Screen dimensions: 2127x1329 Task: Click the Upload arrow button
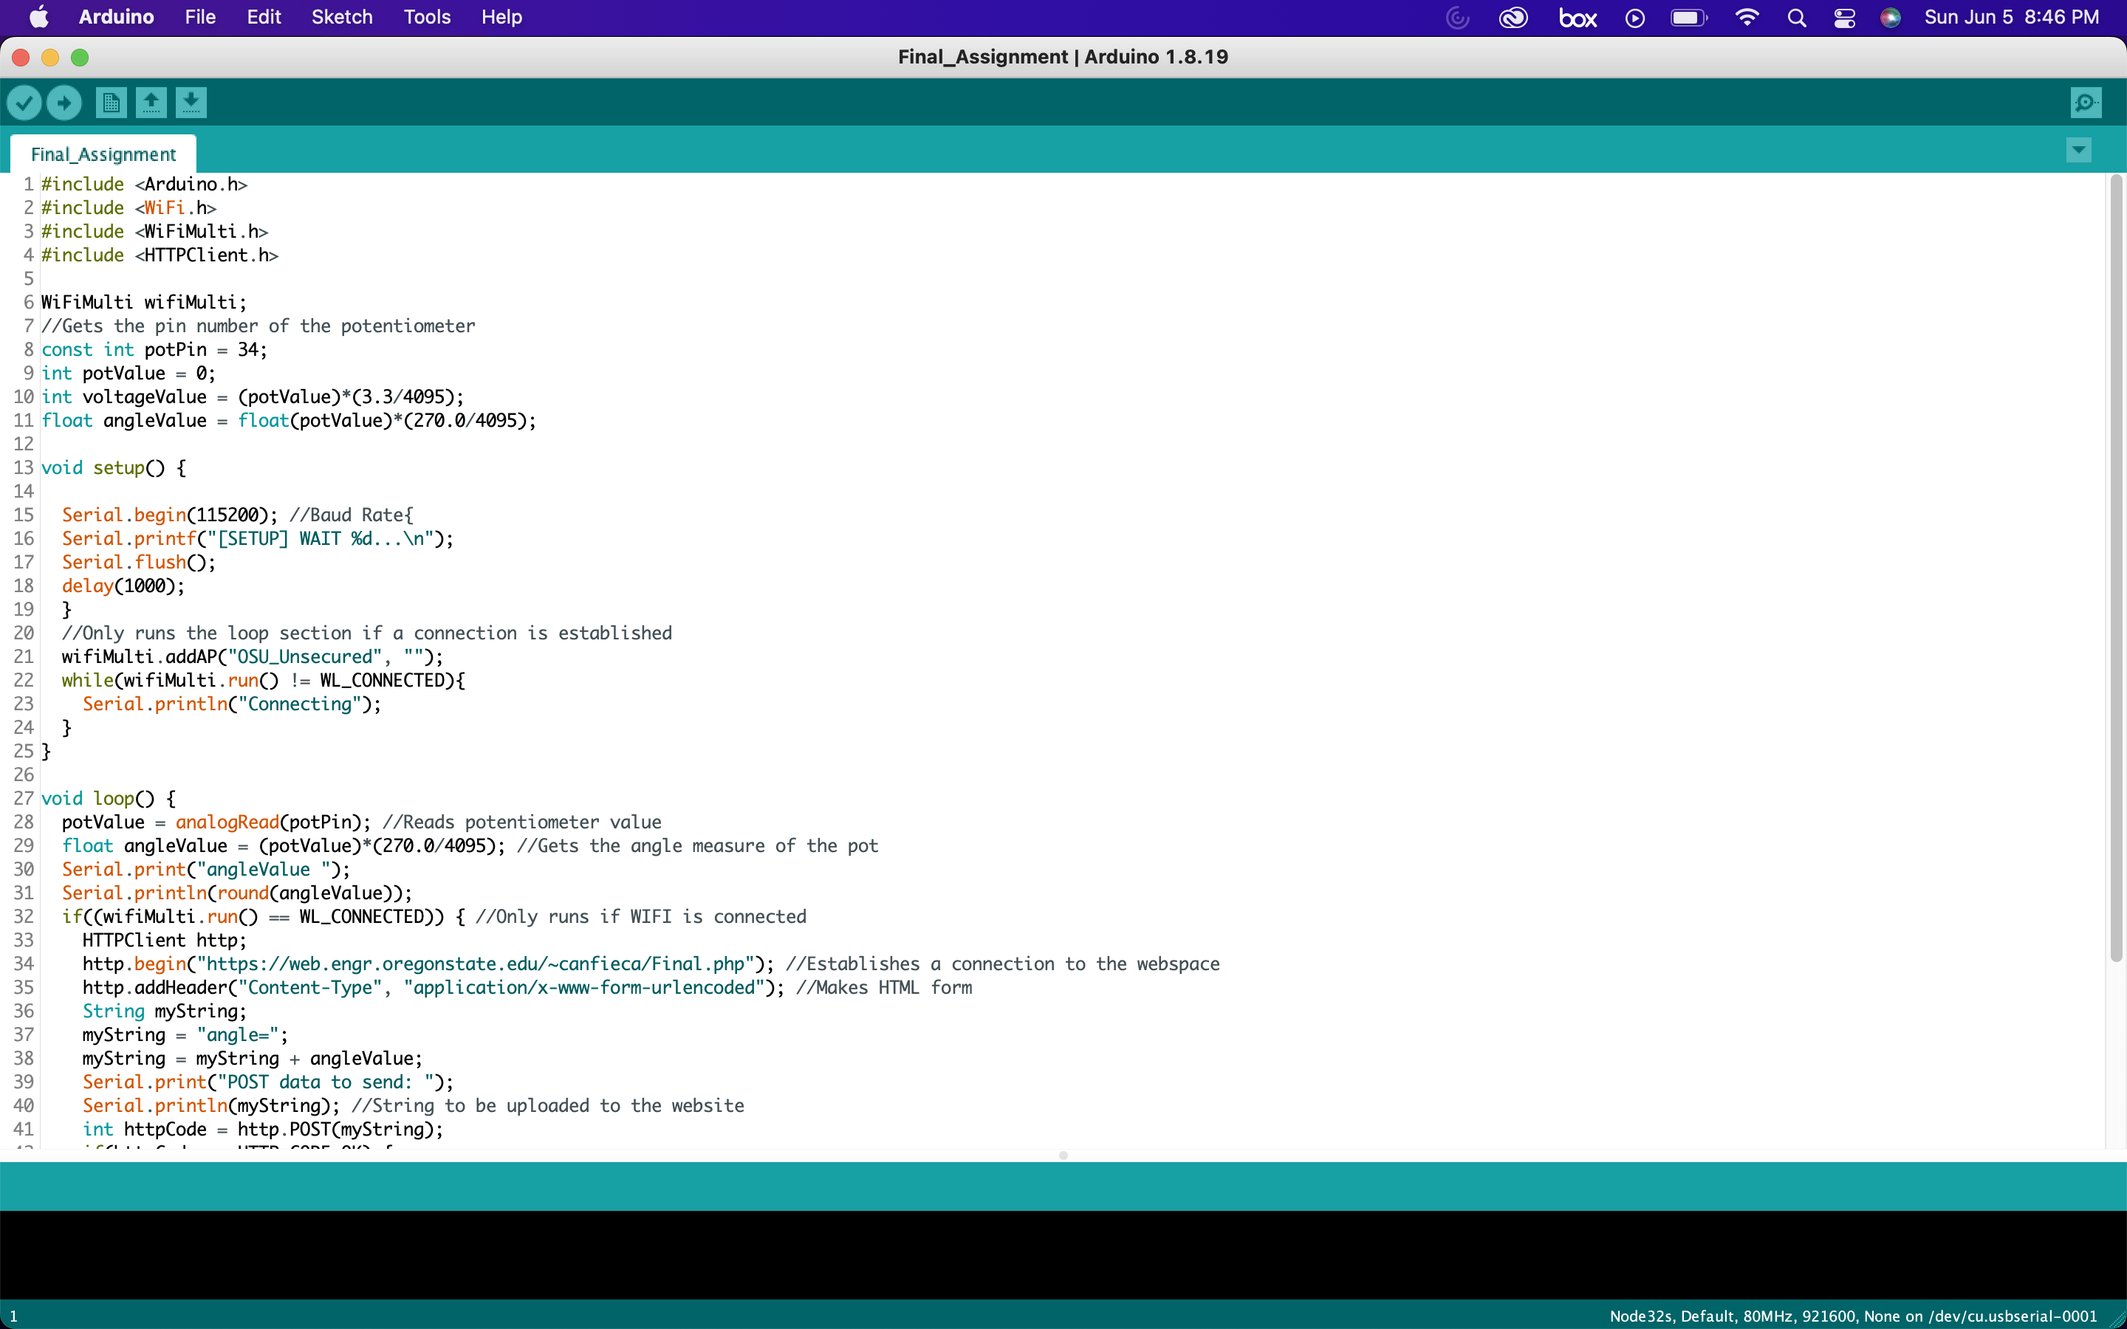coord(64,103)
